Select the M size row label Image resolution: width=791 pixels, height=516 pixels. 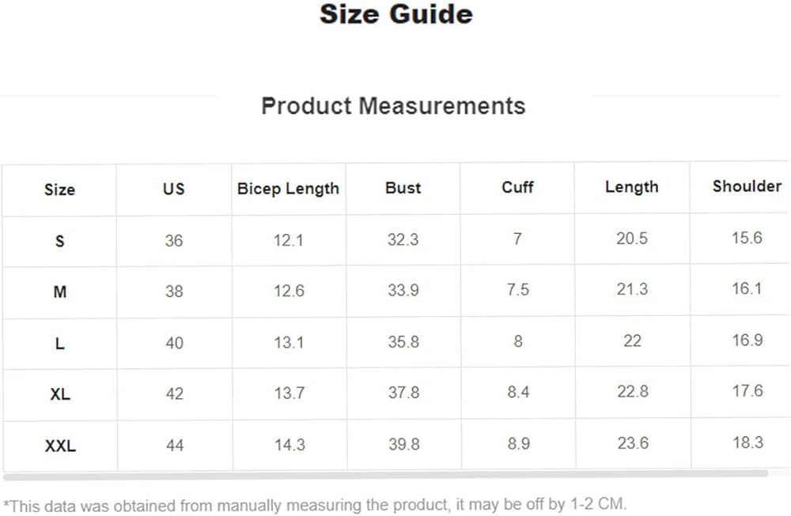pos(60,292)
